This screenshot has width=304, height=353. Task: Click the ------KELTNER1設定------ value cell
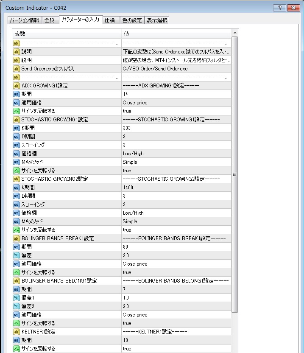click(176, 332)
